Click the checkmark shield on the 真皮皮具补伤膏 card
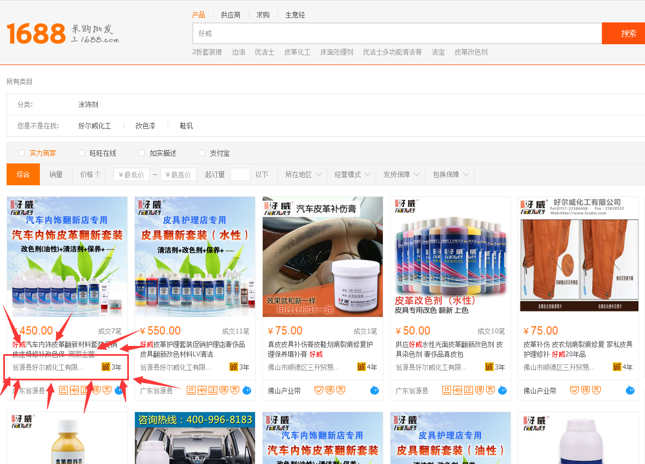645x464 pixels. click(319, 390)
